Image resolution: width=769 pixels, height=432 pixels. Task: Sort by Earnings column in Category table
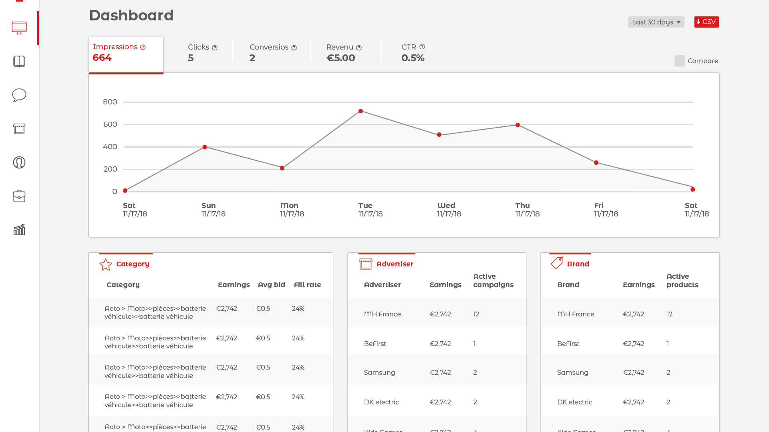(234, 285)
